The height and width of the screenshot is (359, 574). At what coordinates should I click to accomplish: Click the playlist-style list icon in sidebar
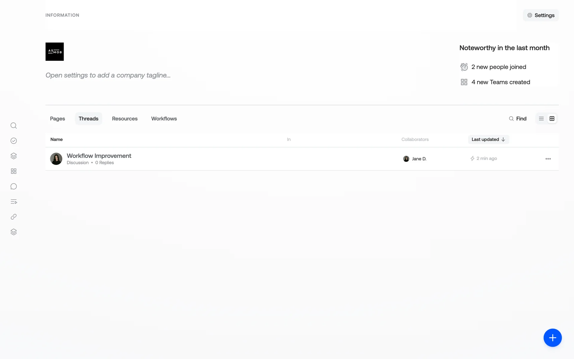click(13, 202)
